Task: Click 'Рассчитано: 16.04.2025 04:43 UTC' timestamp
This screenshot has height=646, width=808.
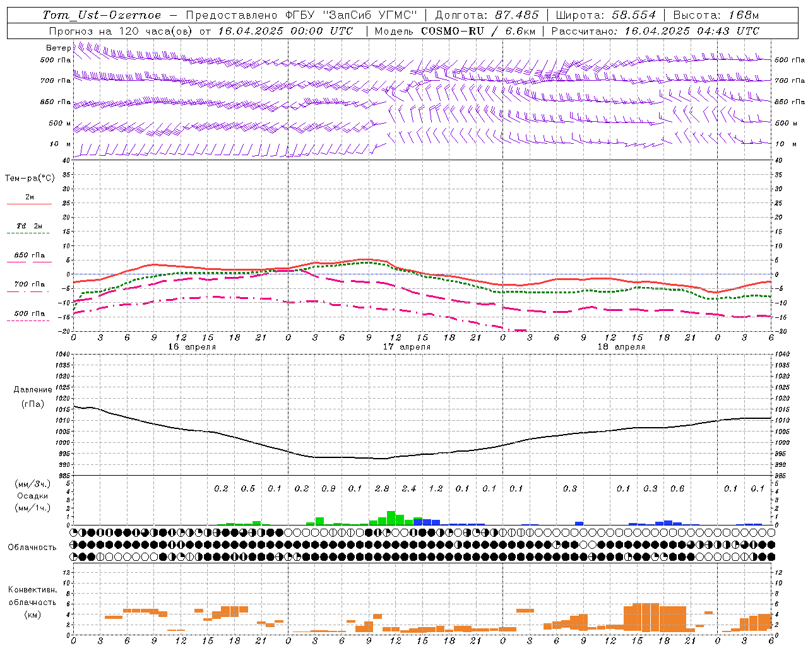Action: tap(655, 31)
